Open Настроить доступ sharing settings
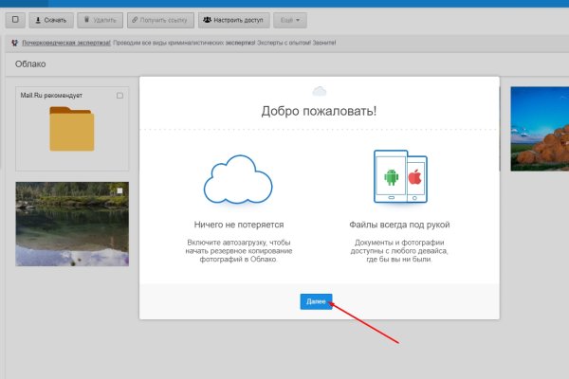This screenshot has height=379, width=569. pos(233,20)
